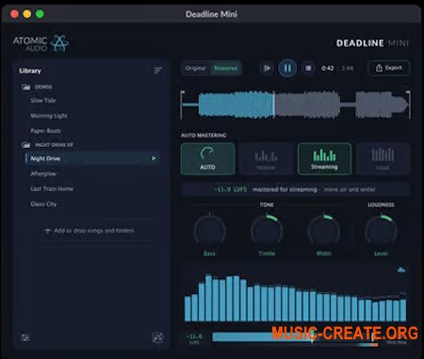This screenshot has height=359, width=424.
Task: Click the right waveform trim bracket
Action: (x=408, y=105)
